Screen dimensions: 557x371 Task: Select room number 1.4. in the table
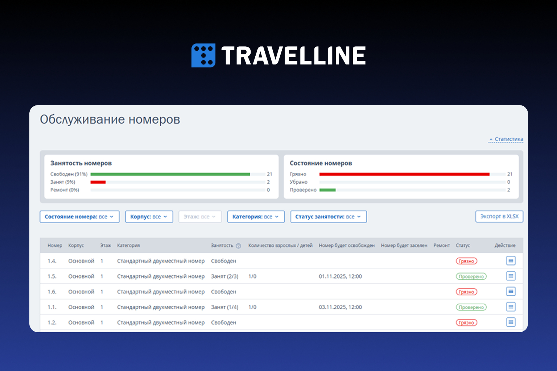pyautogui.click(x=52, y=261)
